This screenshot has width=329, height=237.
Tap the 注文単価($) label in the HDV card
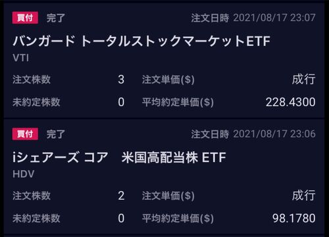click(168, 196)
